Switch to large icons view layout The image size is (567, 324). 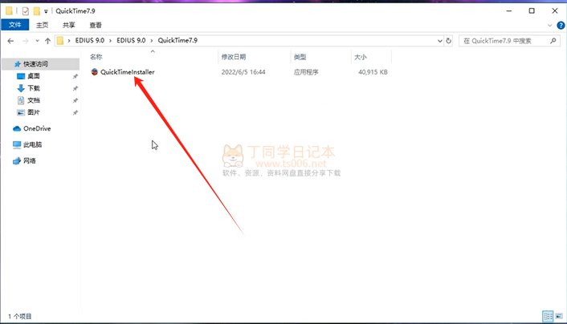pyautogui.click(x=559, y=316)
